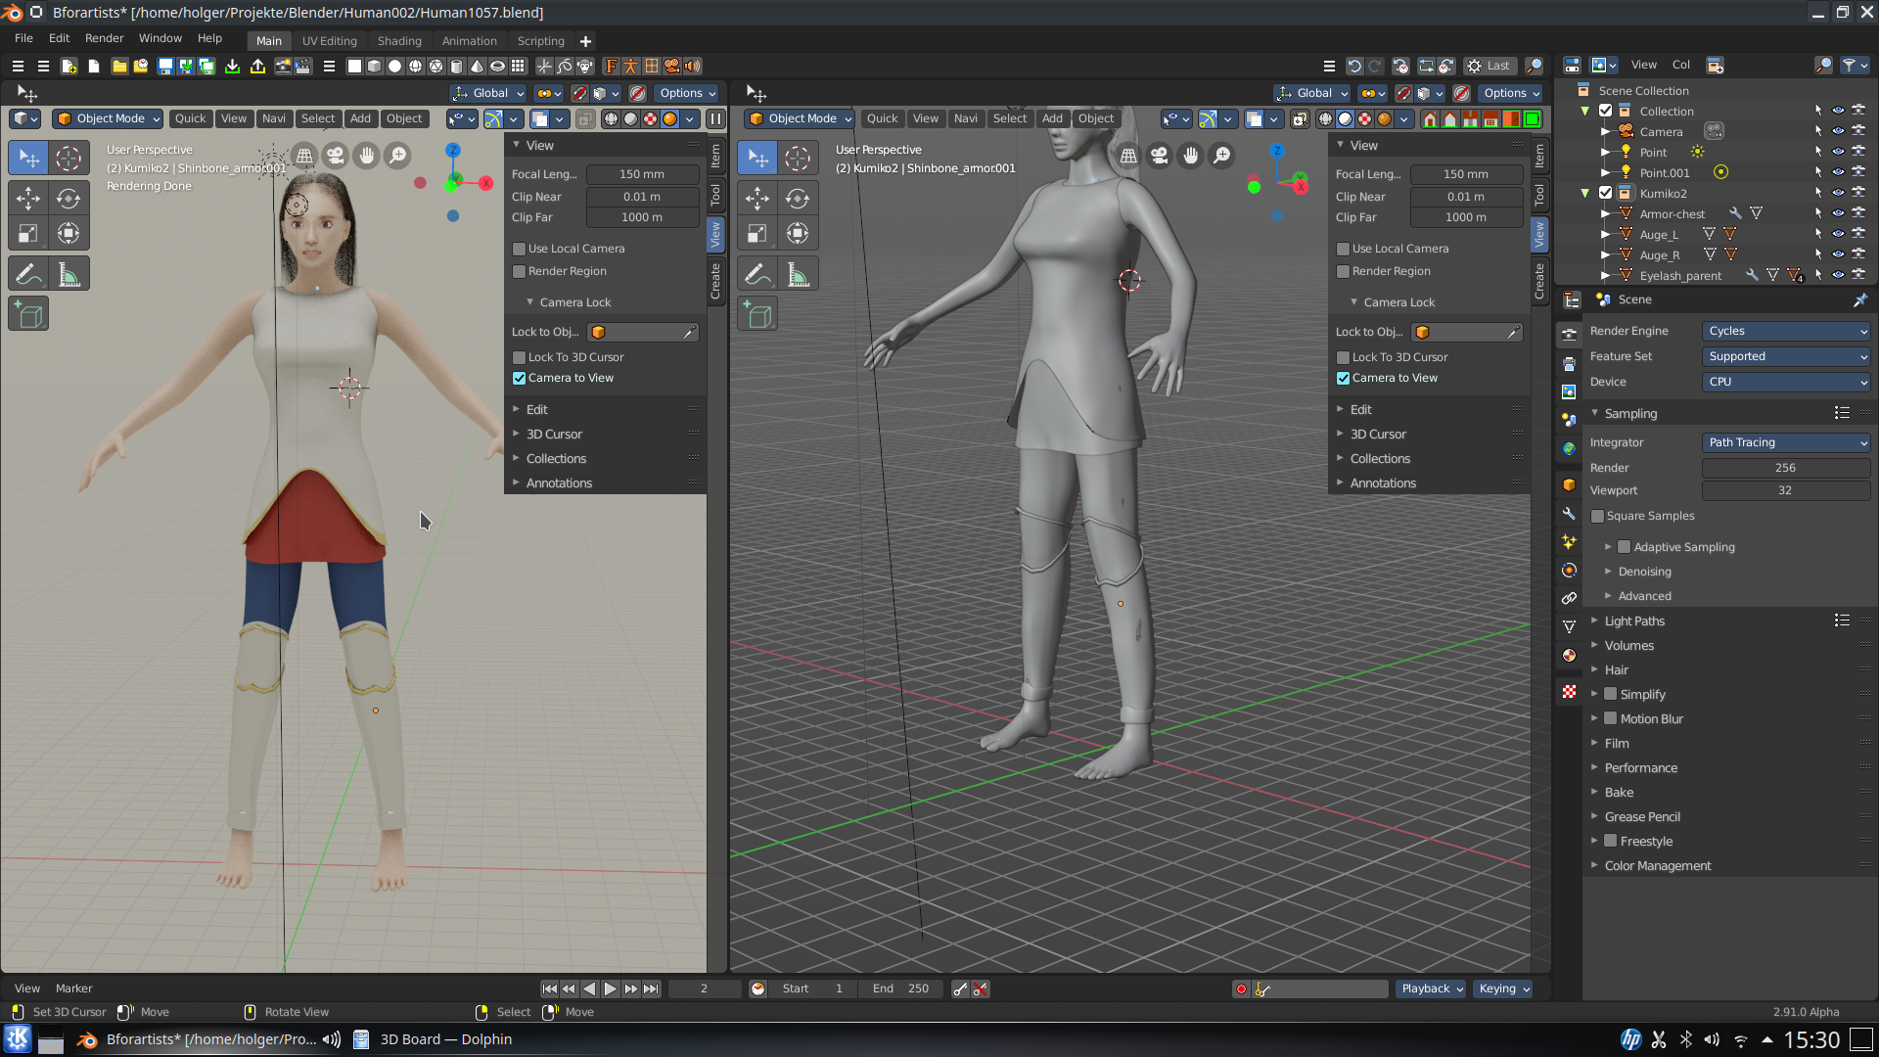Image resolution: width=1879 pixels, height=1057 pixels.
Task: Click the Quick button in right viewport header
Action: coord(882,118)
